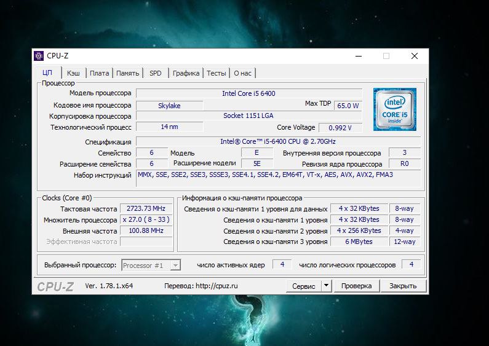The width and height of the screenshot is (489, 346).
Task: Click the 2723.73 MHz clock speed value
Action: [146, 208]
